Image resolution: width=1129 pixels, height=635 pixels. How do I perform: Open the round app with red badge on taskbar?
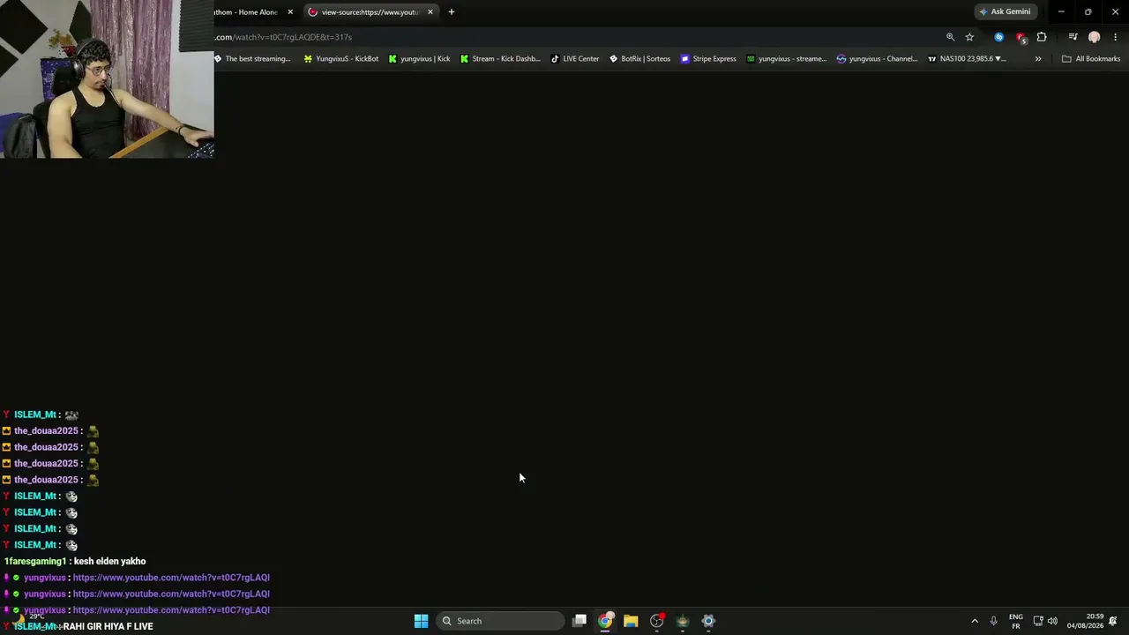657,621
